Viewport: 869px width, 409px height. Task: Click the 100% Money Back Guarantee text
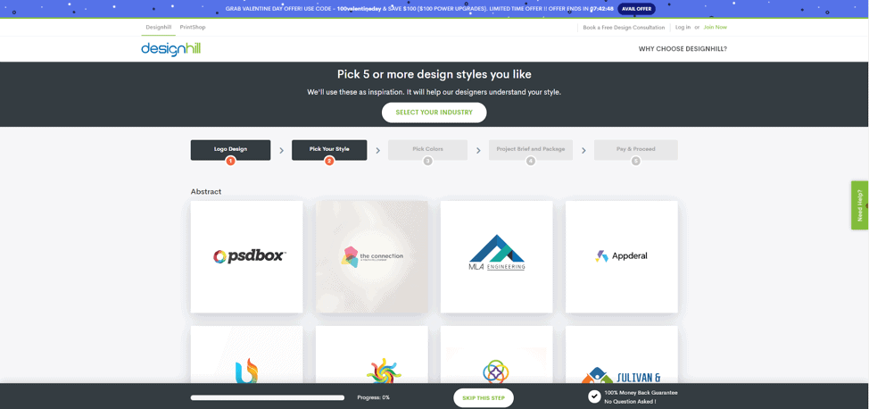click(641, 393)
